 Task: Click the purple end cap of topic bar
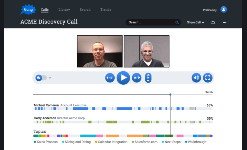[x=211, y=136]
